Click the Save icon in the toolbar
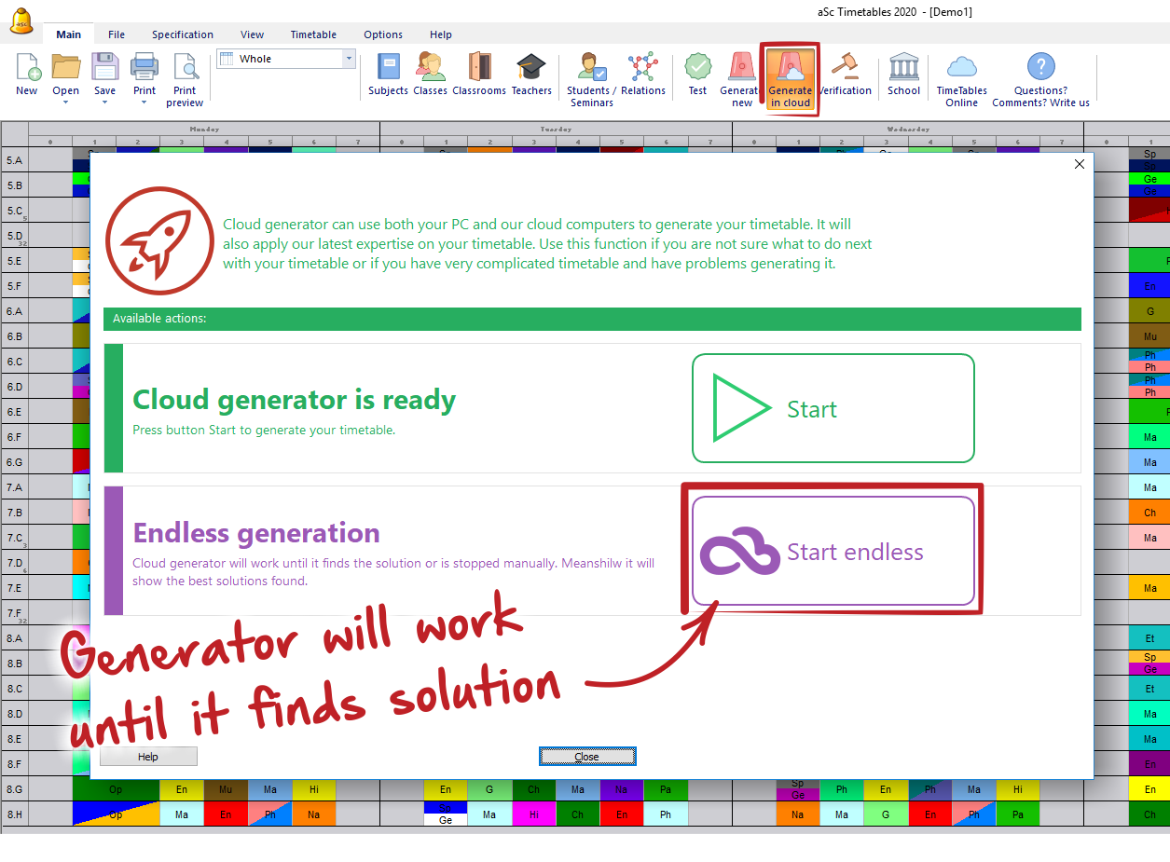The width and height of the screenshot is (1170, 862). click(104, 68)
